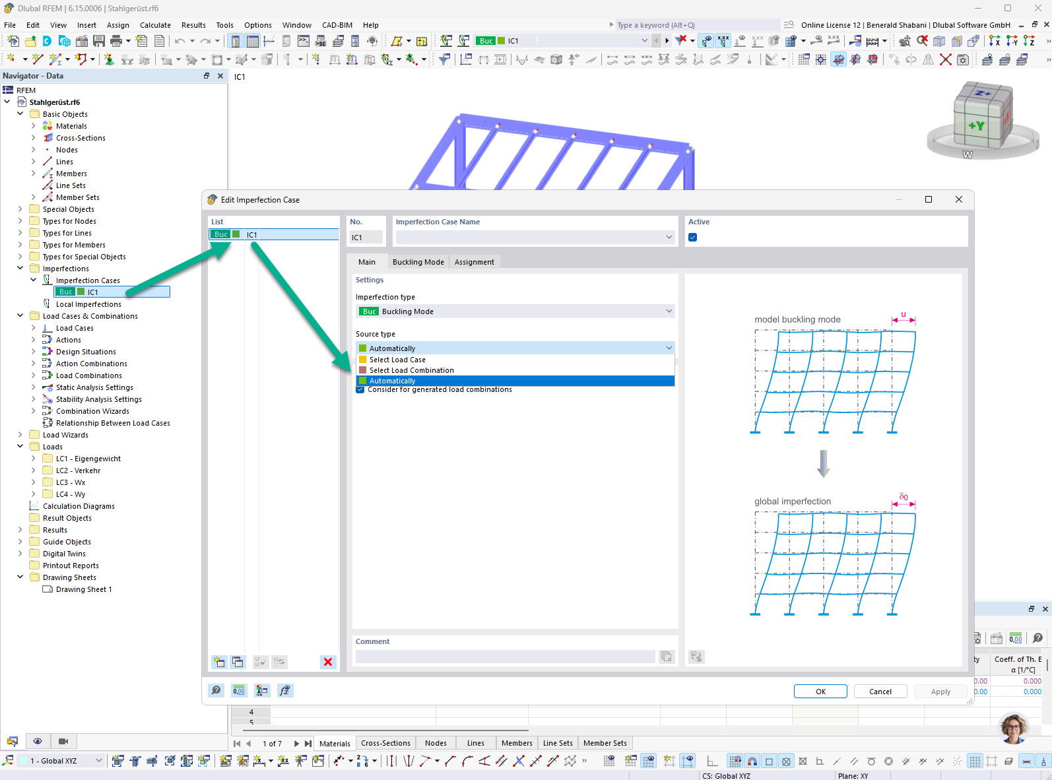Image resolution: width=1052 pixels, height=780 pixels.
Task: Open the Calculate menu
Action: 155,25
